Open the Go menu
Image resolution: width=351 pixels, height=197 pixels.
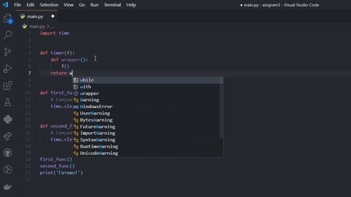click(82, 5)
